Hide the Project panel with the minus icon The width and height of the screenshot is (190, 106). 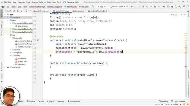pyautogui.click(x=30, y=11)
